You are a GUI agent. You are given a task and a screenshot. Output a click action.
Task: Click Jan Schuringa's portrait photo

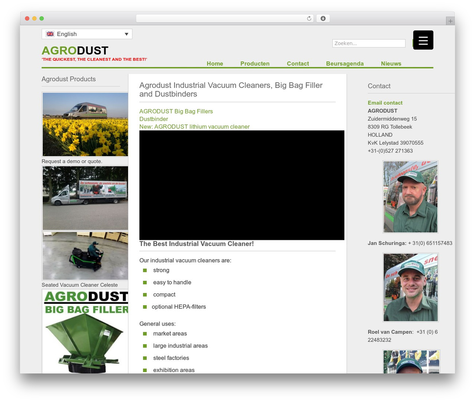point(410,197)
